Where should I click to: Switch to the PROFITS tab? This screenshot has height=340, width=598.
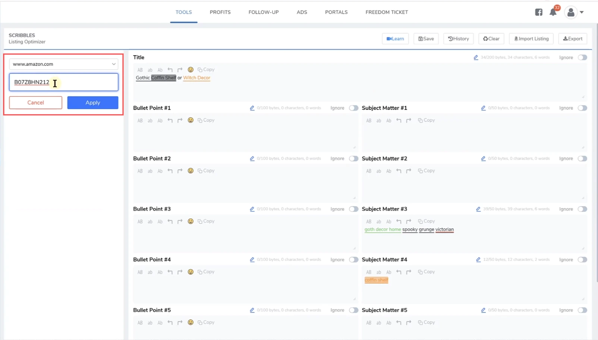(x=220, y=12)
